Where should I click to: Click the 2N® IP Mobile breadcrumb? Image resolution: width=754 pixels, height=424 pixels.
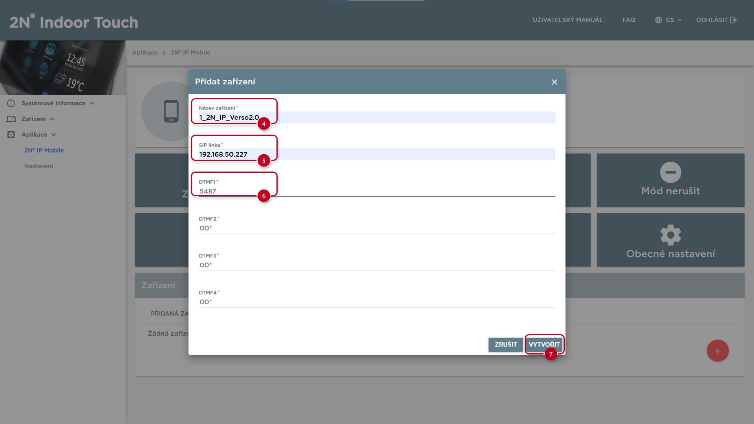click(x=190, y=53)
